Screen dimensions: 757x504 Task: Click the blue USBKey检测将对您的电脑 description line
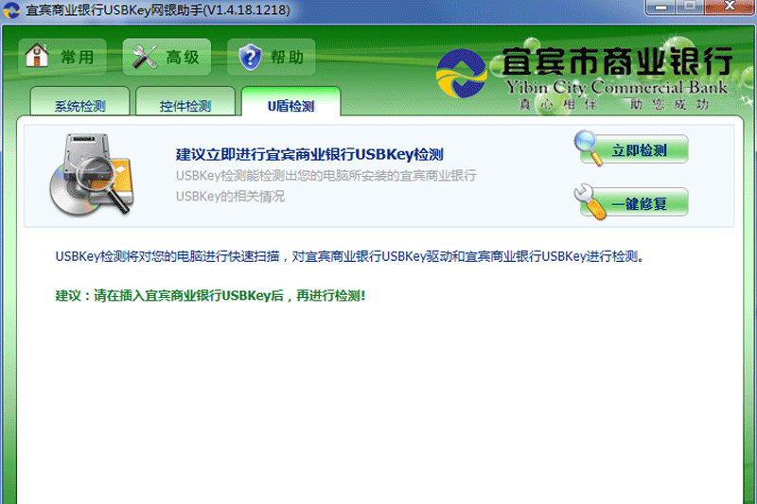[349, 256]
